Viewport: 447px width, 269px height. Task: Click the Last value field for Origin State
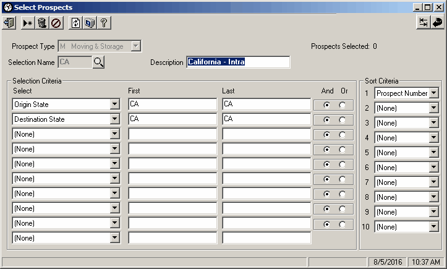(266, 104)
